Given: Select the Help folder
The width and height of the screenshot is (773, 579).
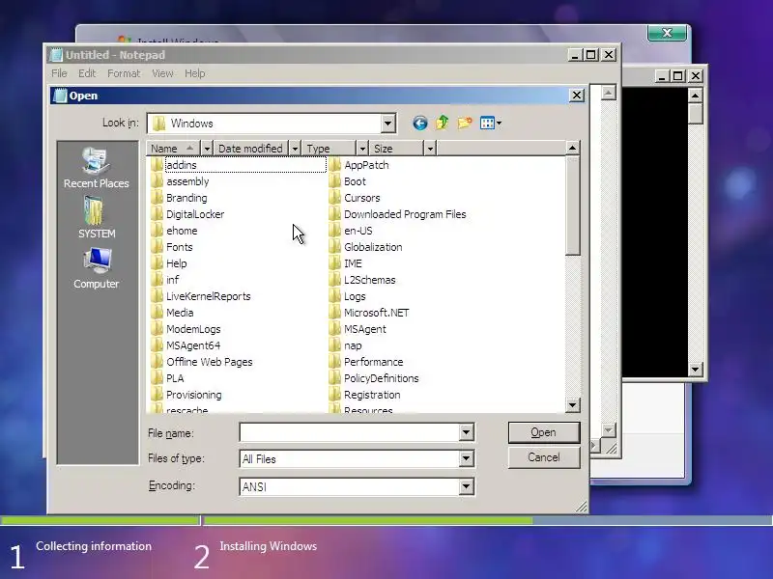Looking at the screenshot, I should click(169, 263).
